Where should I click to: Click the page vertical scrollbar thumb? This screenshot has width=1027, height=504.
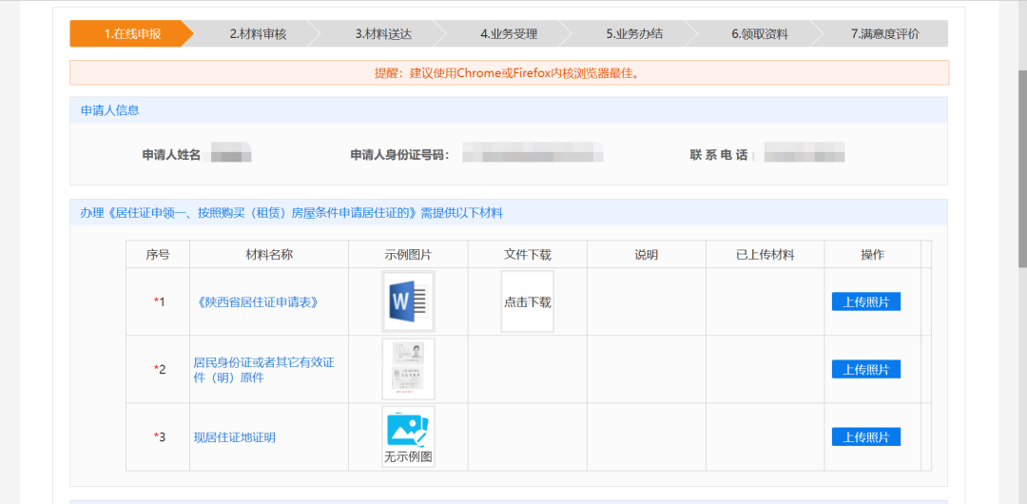pyautogui.click(x=1022, y=167)
